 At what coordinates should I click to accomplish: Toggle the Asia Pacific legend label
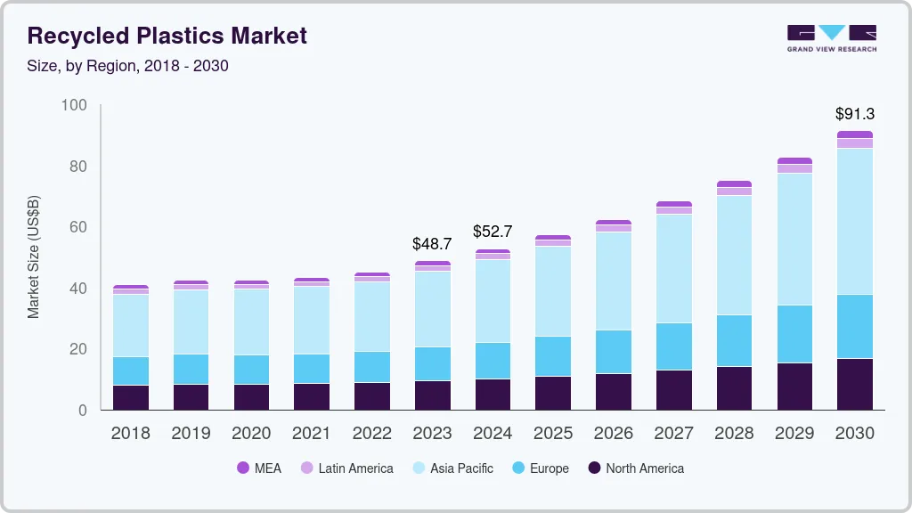pos(461,468)
